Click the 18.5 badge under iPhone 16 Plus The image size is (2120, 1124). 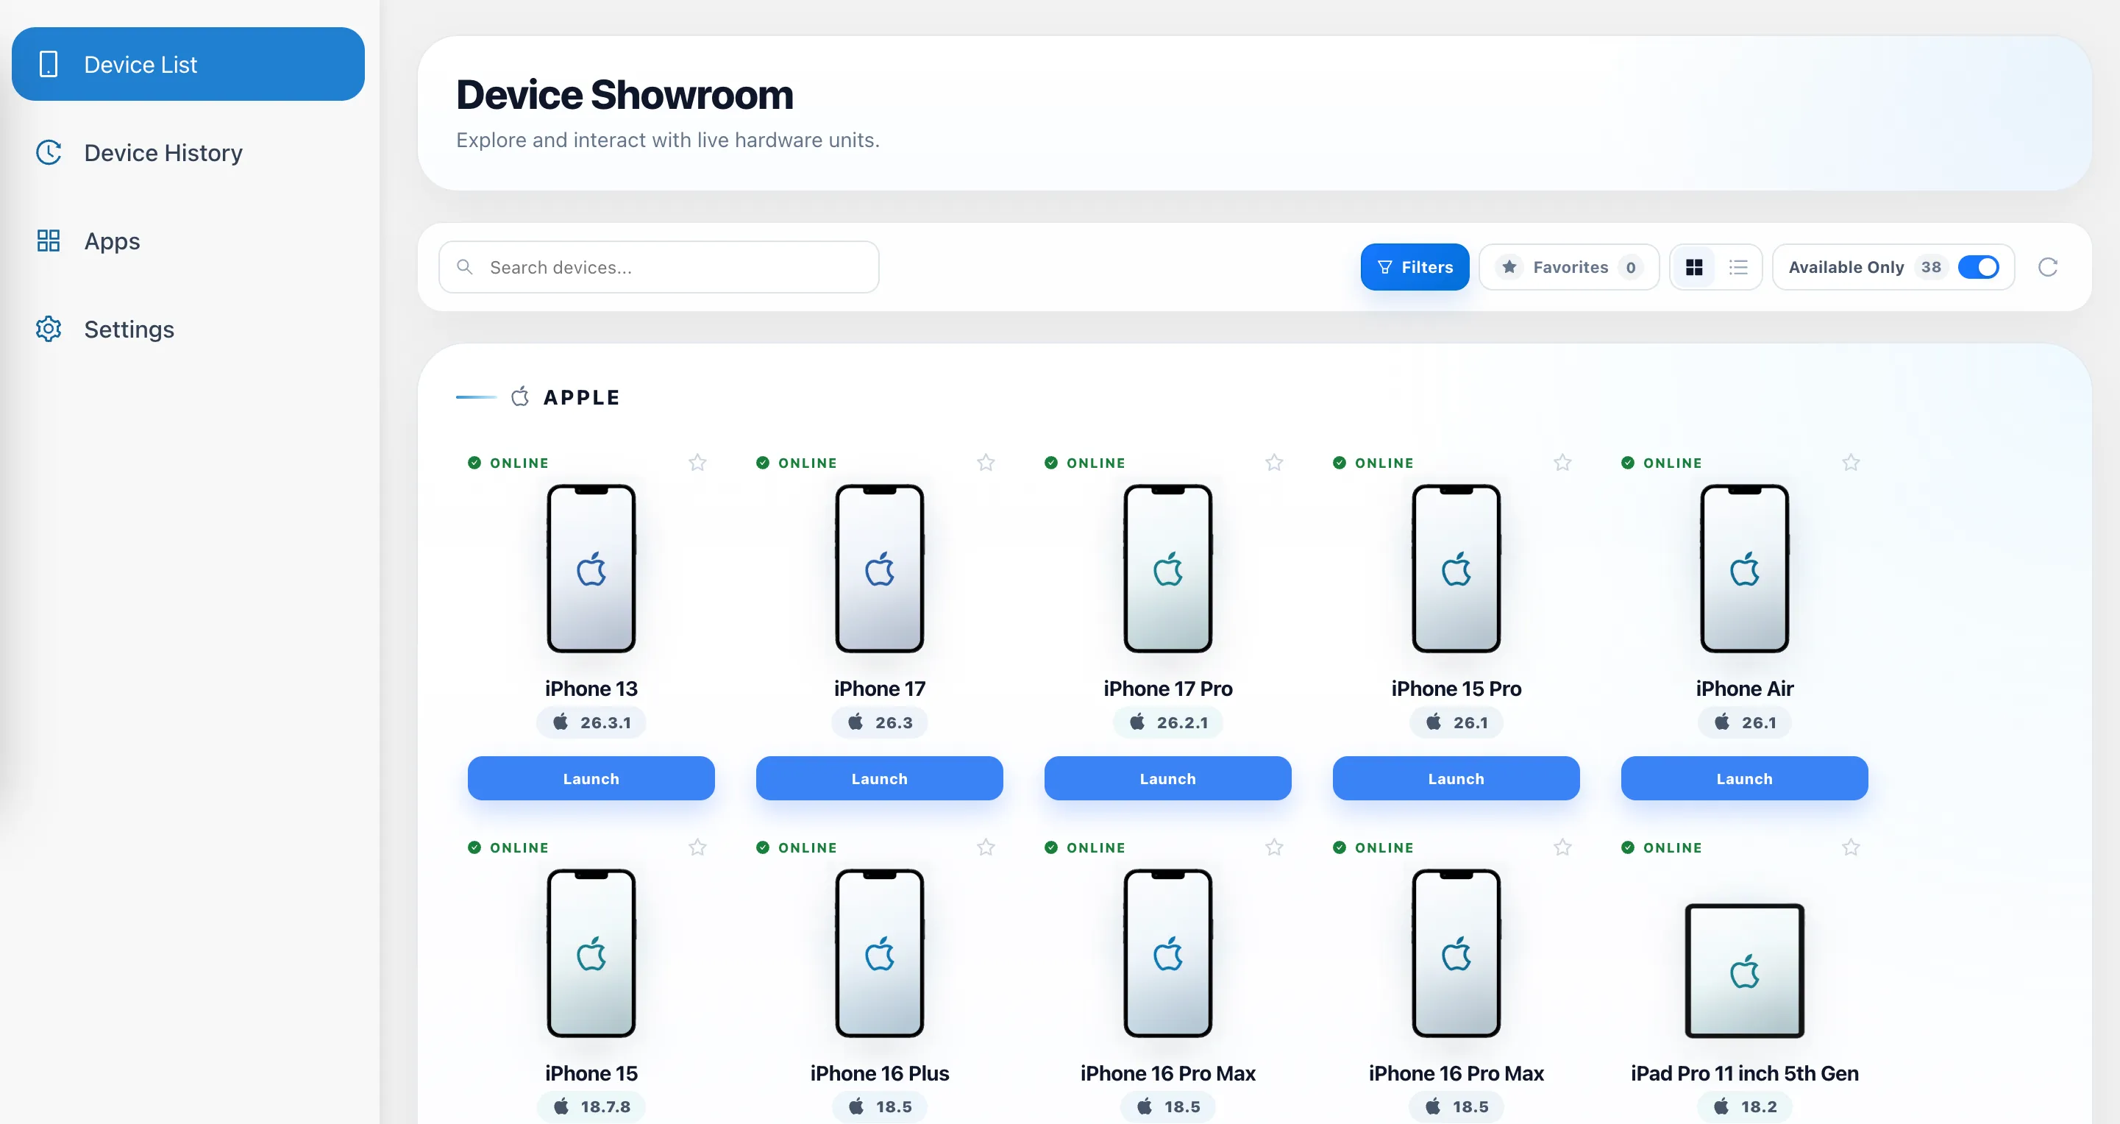coord(879,1107)
